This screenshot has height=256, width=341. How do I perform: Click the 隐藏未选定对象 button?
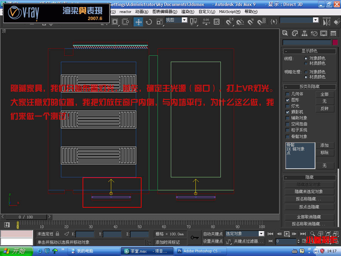[309, 192]
